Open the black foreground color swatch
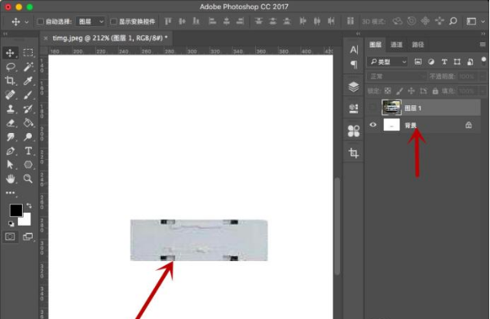 click(16, 210)
